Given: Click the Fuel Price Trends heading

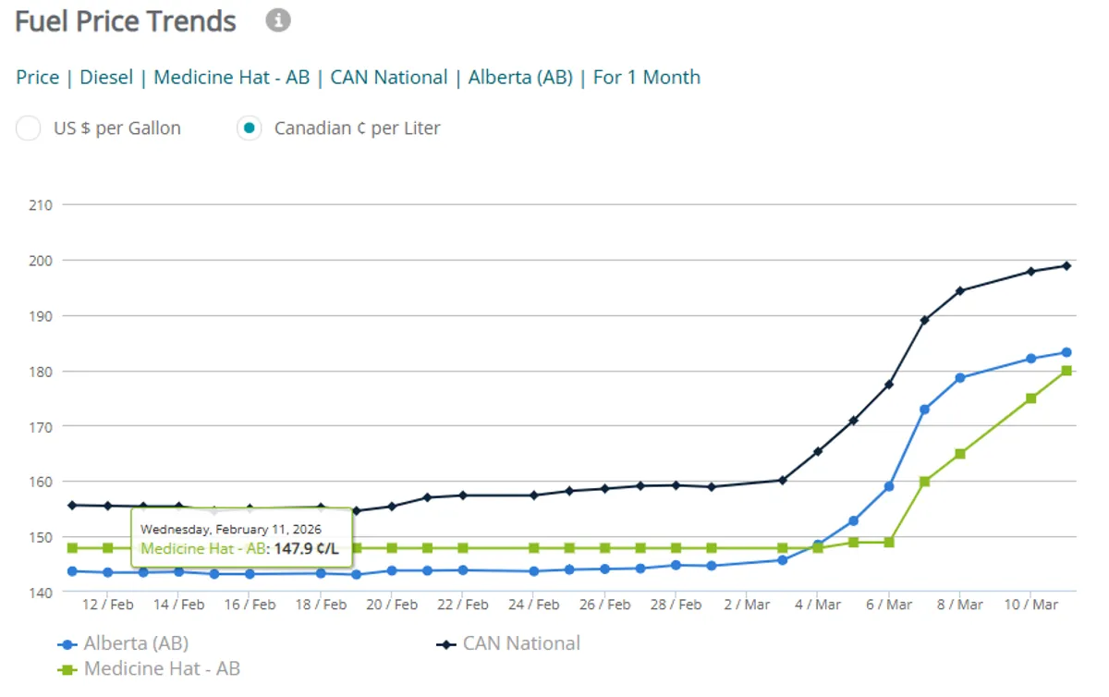Looking at the screenshot, I should [x=126, y=20].
